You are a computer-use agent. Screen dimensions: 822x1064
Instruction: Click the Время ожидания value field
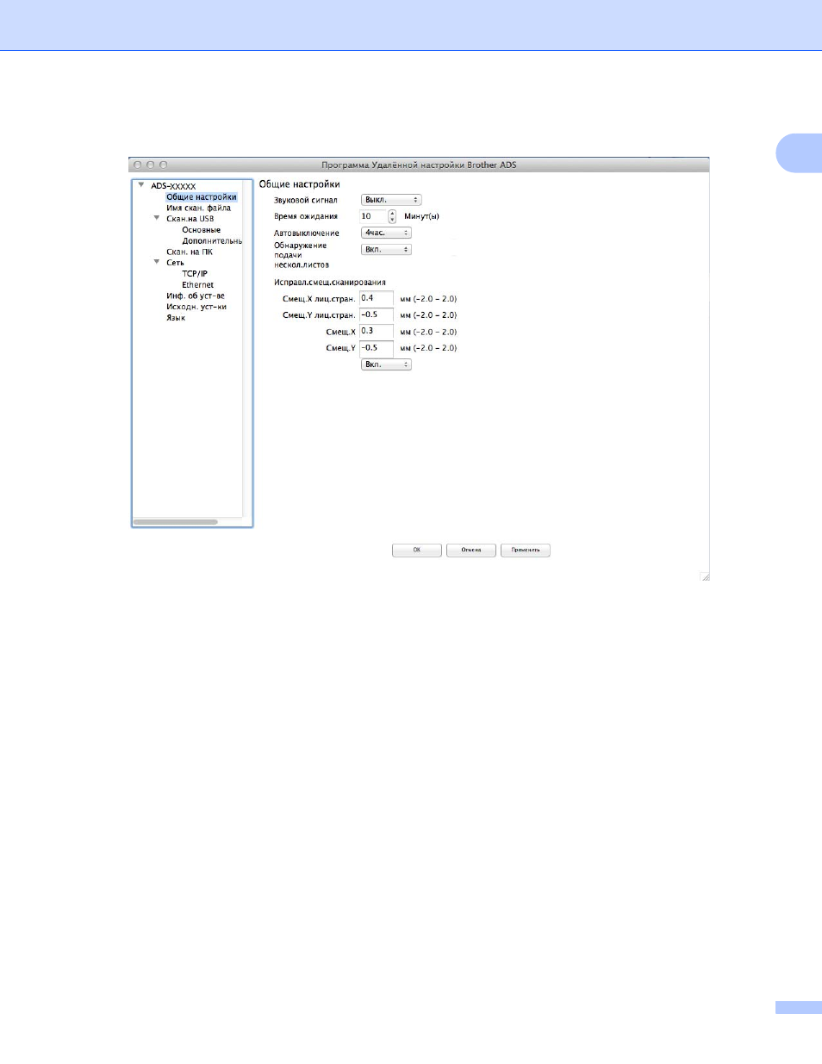(x=373, y=216)
